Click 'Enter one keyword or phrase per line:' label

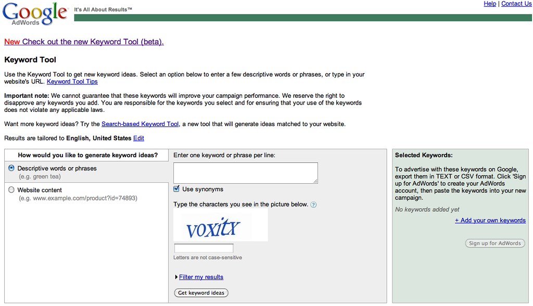tap(224, 155)
